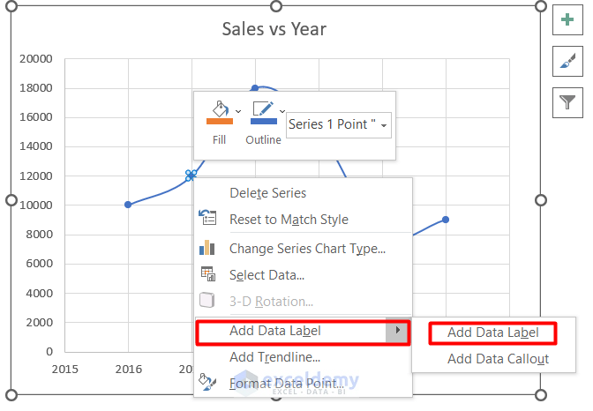
Task: Open the Chart Filters funnel button
Action: 567,102
